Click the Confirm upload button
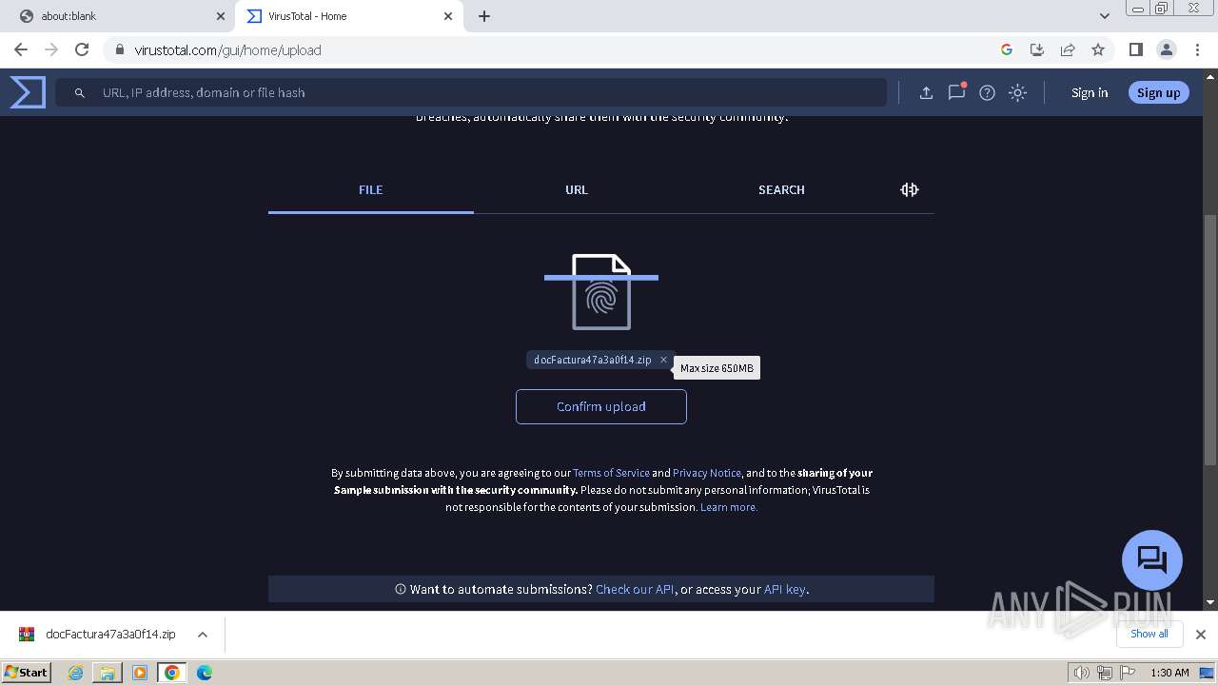 pyautogui.click(x=601, y=406)
